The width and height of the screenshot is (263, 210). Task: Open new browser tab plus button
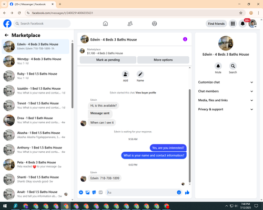point(60,4)
